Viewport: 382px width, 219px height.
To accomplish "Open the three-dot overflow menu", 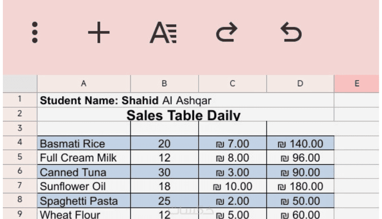I will click(x=35, y=33).
